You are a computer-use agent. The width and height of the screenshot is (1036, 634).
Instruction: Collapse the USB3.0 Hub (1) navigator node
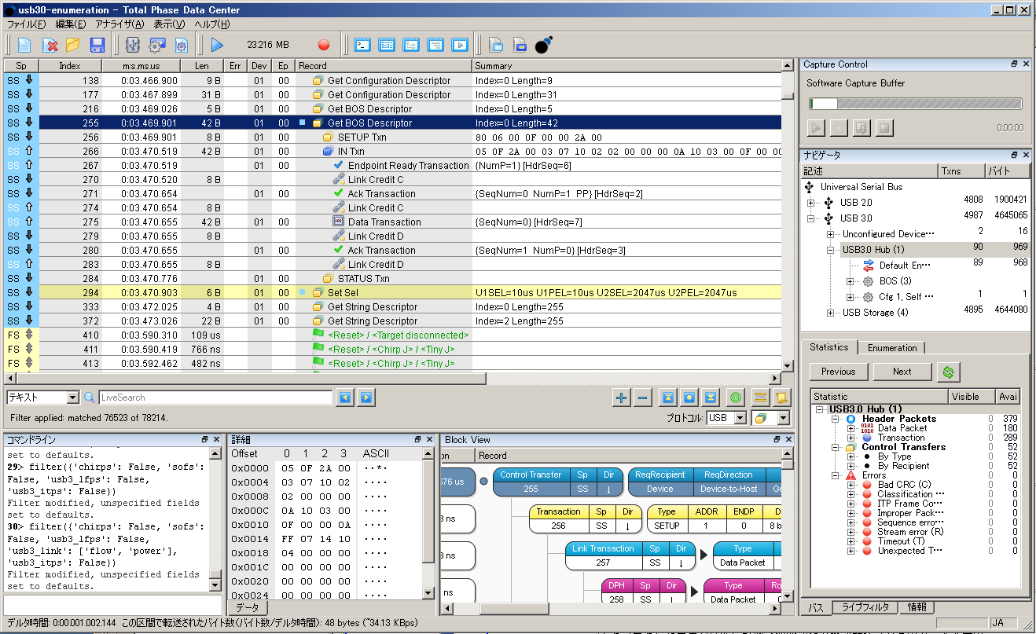[831, 250]
